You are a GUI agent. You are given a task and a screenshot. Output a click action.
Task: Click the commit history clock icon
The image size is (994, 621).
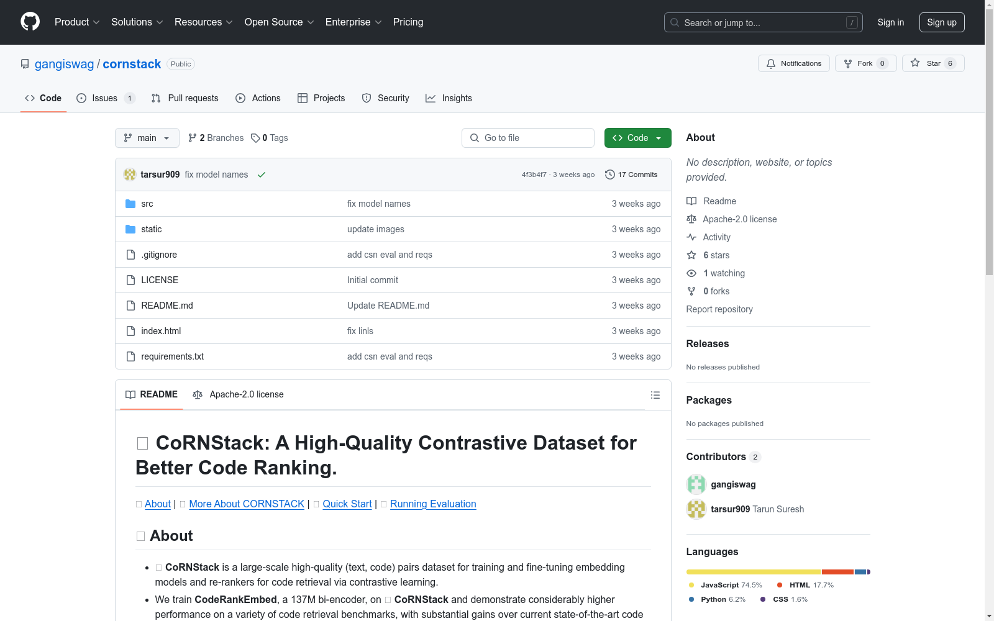(609, 175)
